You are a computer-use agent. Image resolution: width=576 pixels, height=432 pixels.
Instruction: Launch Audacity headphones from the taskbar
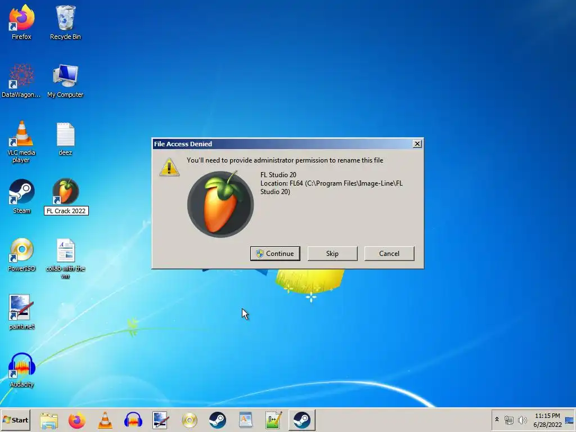click(x=133, y=420)
